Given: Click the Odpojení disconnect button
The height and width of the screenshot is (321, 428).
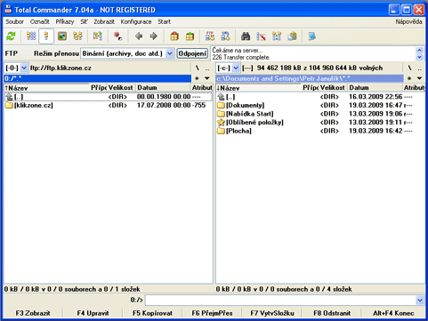Looking at the screenshot, I should tap(192, 53).
